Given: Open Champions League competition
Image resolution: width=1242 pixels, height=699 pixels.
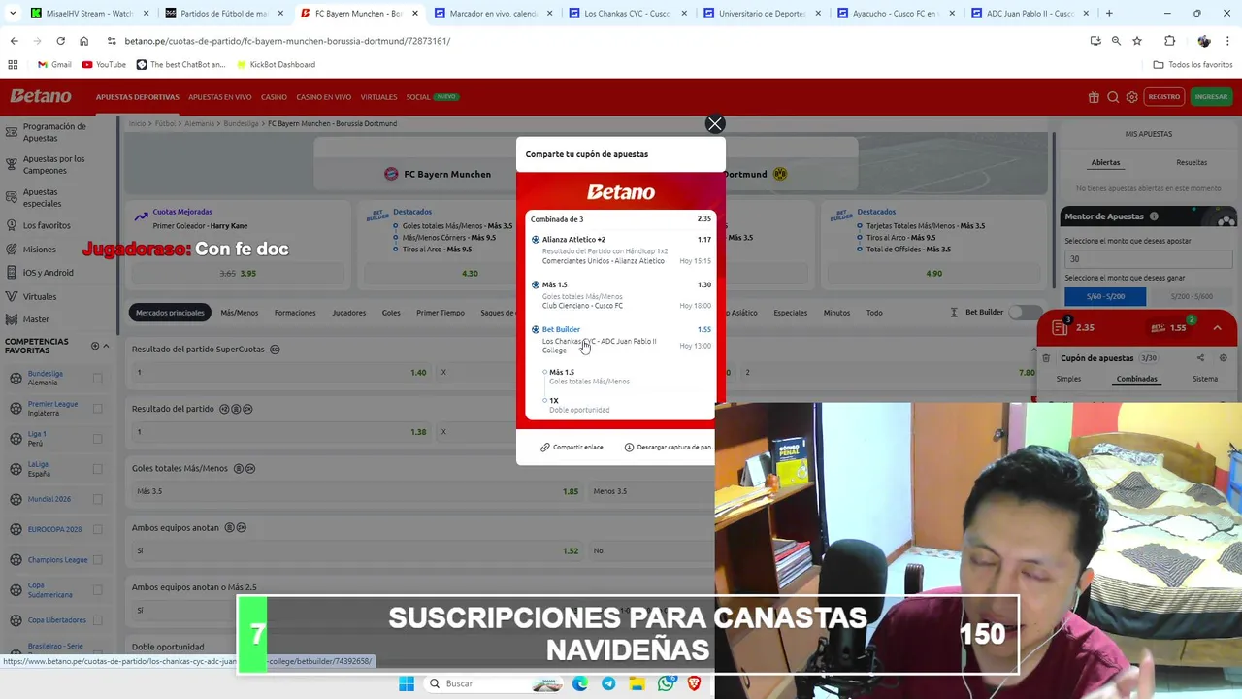Looking at the screenshot, I should click(x=57, y=560).
